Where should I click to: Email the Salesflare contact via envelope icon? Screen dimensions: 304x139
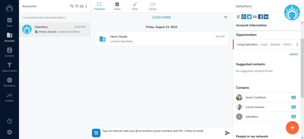pos(294,117)
